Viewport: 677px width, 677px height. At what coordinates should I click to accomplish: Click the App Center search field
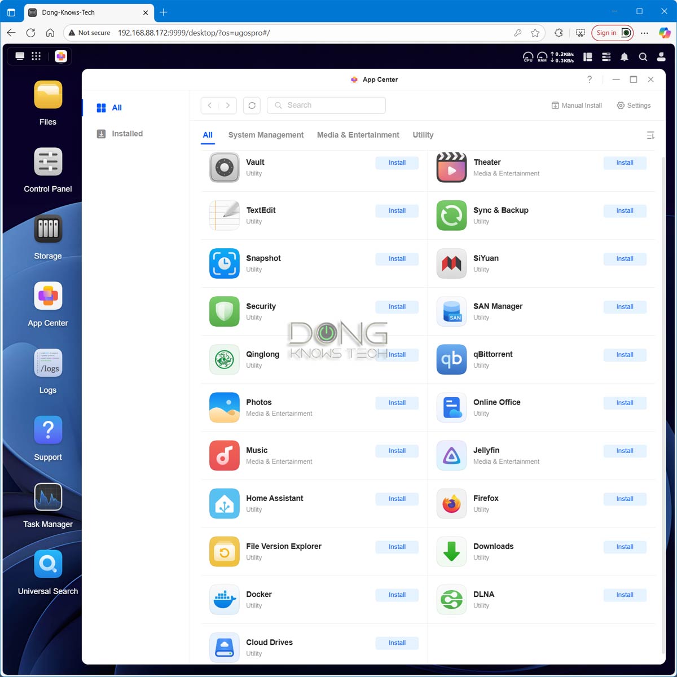tap(326, 105)
